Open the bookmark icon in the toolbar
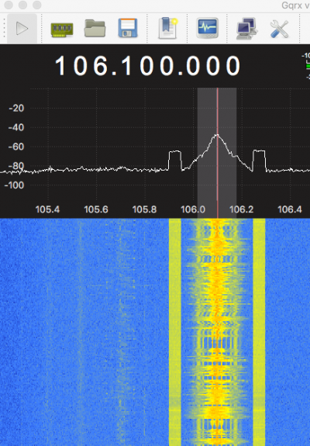The height and width of the screenshot is (446, 310). [168, 28]
